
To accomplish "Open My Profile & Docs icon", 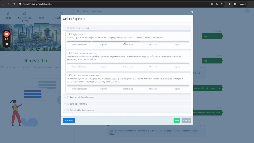I will pyautogui.click(x=25, y=13).
